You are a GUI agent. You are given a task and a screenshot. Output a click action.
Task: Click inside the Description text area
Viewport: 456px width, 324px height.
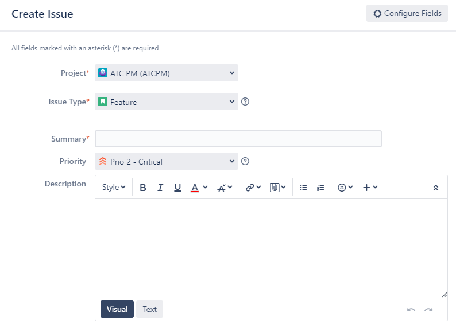point(271,248)
